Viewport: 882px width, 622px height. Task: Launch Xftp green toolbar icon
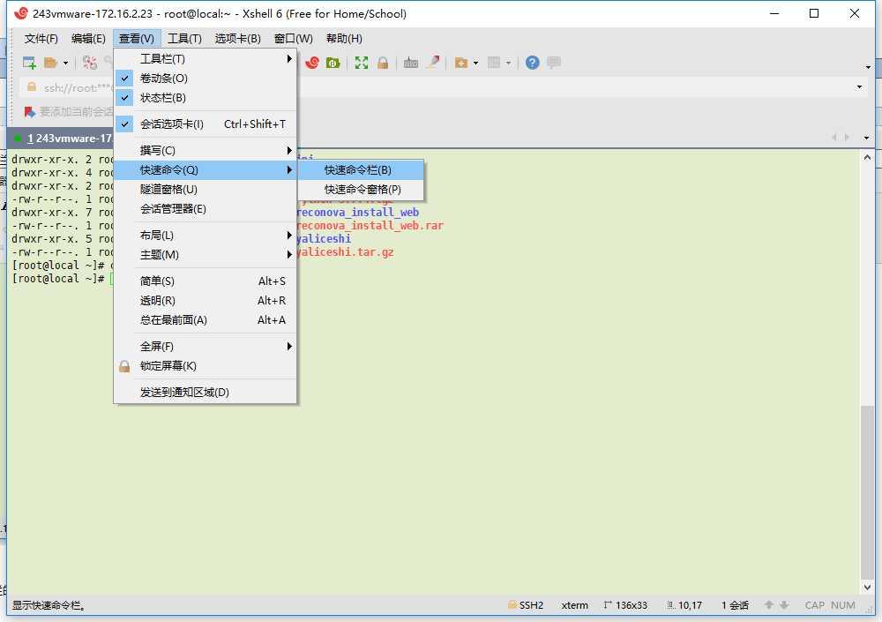pyautogui.click(x=333, y=63)
